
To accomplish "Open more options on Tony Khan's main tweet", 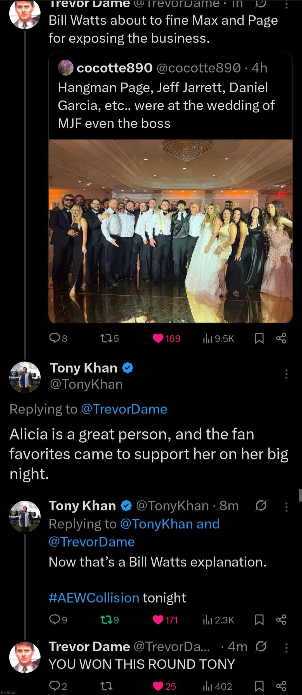I will click(286, 374).
